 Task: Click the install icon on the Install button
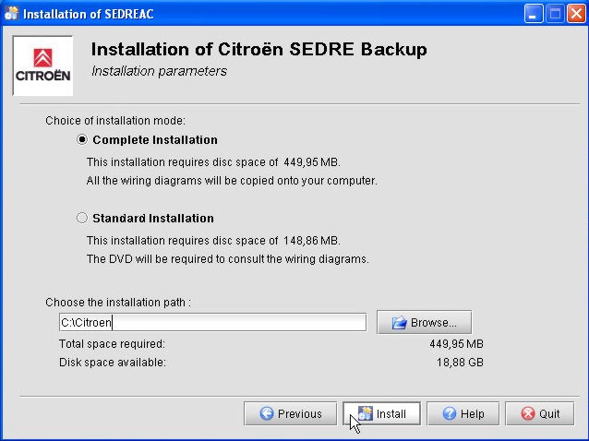pos(365,414)
